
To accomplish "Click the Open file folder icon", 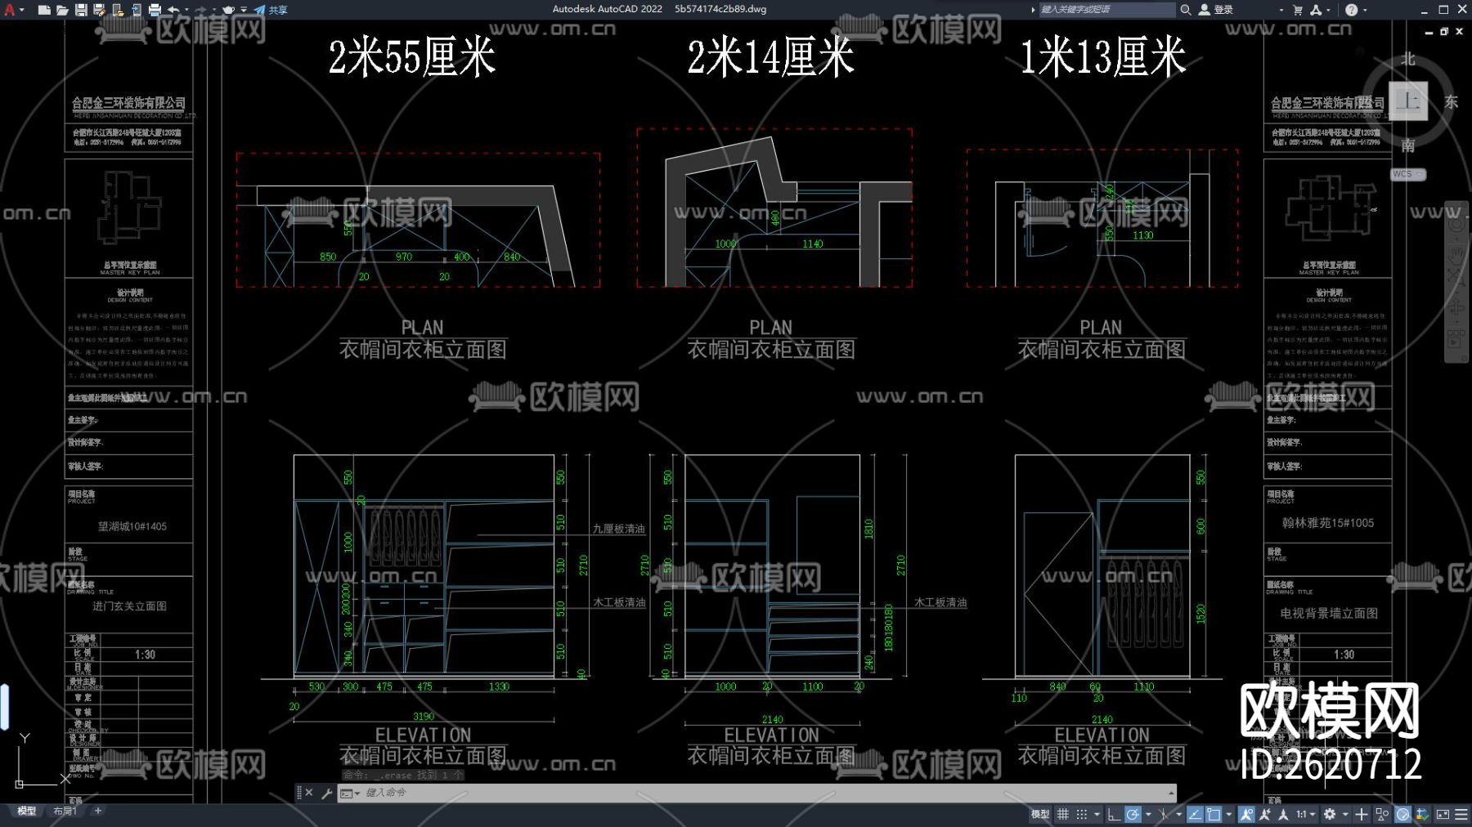I will pyautogui.click(x=62, y=10).
